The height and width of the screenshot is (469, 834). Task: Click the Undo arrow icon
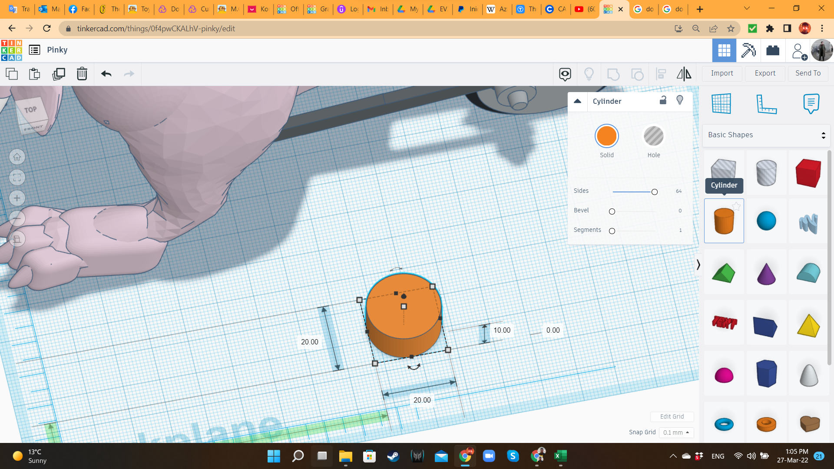(106, 73)
